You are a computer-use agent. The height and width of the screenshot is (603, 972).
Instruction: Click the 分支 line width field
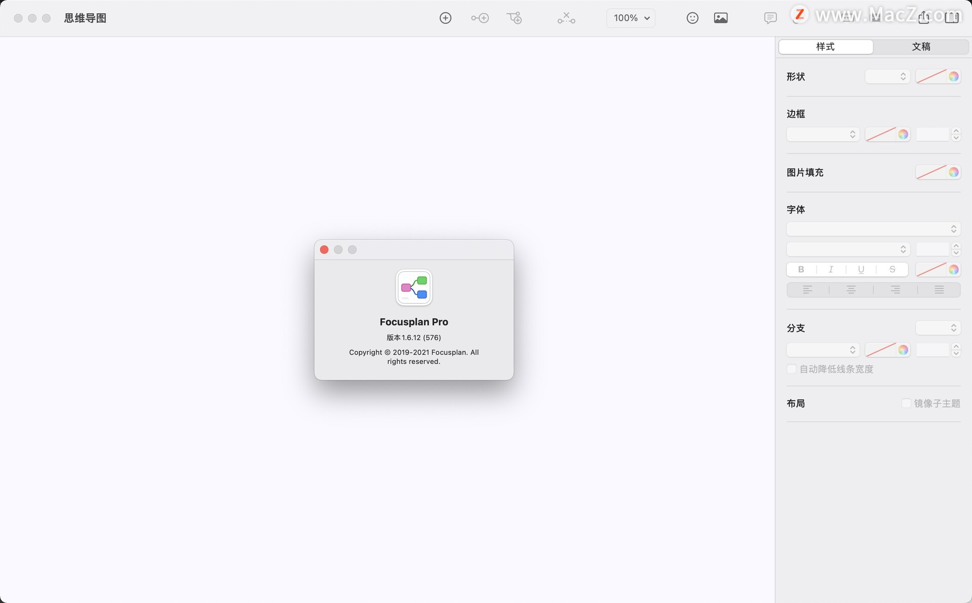pyautogui.click(x=933, y=350)
